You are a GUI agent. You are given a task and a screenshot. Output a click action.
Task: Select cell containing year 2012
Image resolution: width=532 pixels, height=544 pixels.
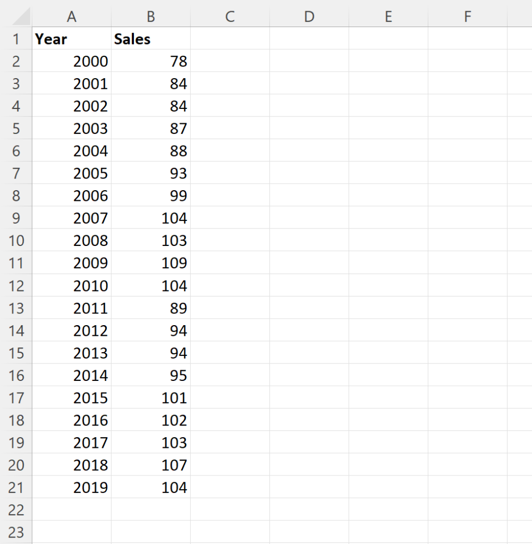72,330
